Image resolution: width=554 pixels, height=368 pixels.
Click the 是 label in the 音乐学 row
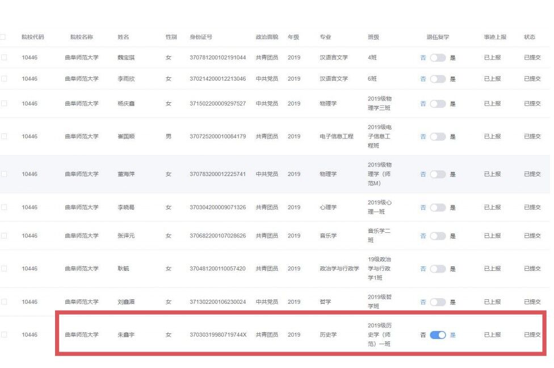pyautogui.click(x=453, y=236)
